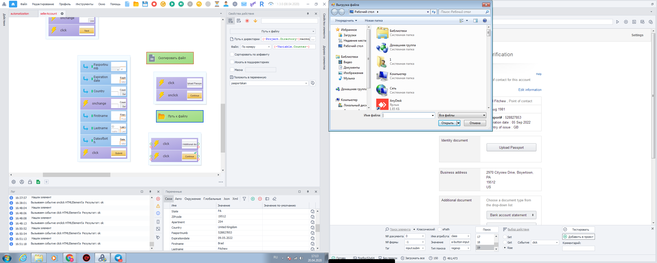Open 'pasportskan' variable dropdown
657x263 pixels.
click(269, 83)
